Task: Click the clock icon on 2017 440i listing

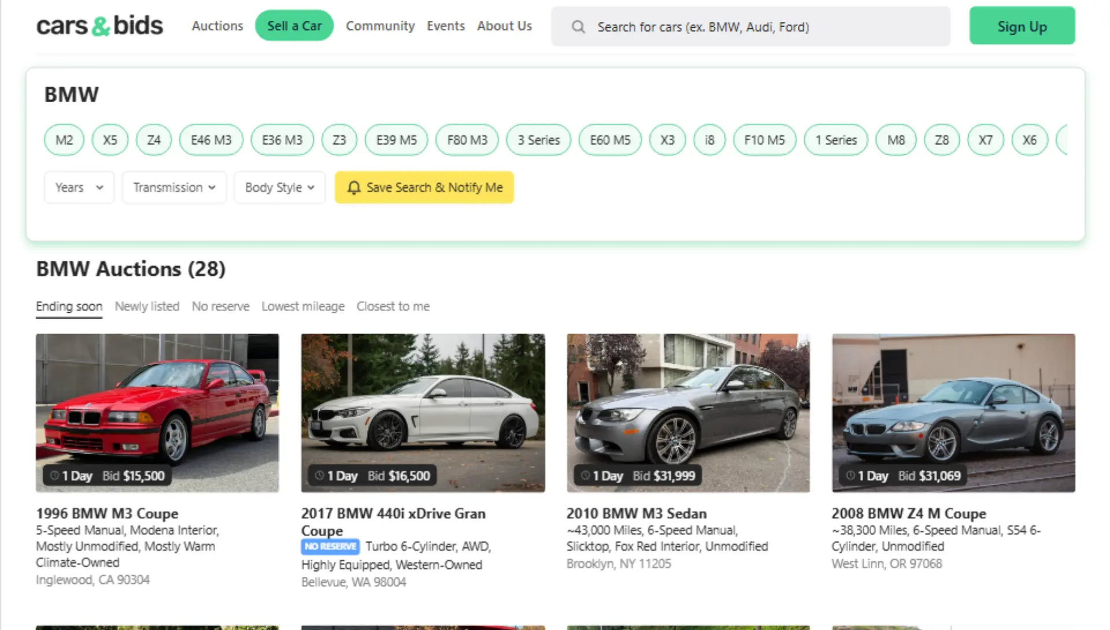Action: click(x=319, y=476)
